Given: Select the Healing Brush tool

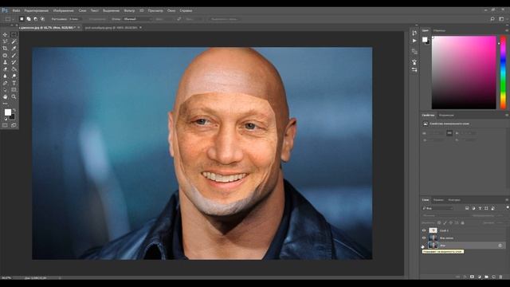Looking at the screenshot, I should (x=5, y=55).
